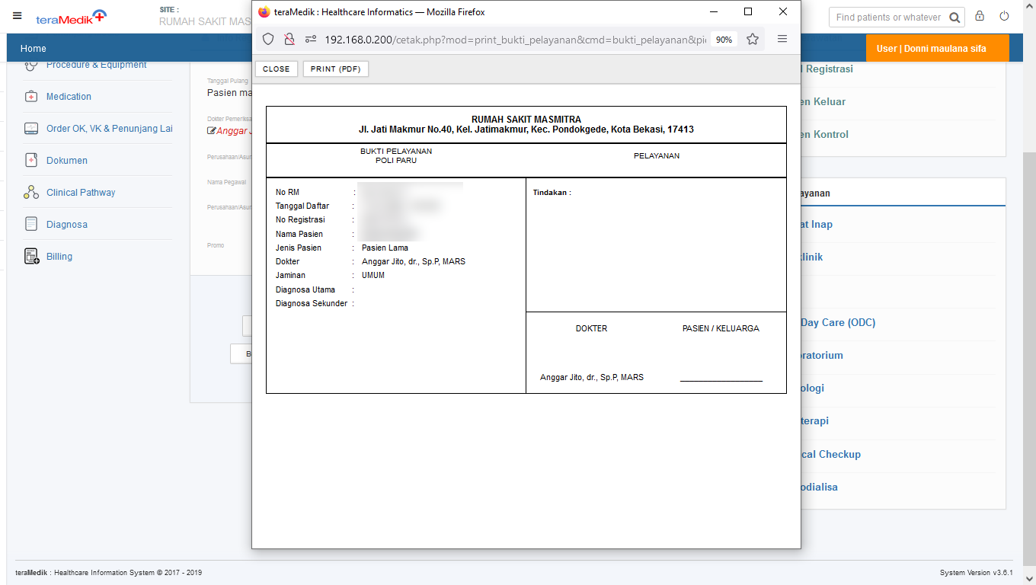
Task: Click the RUMAH SAKIT MASMITRA heading
Action: 526,120
